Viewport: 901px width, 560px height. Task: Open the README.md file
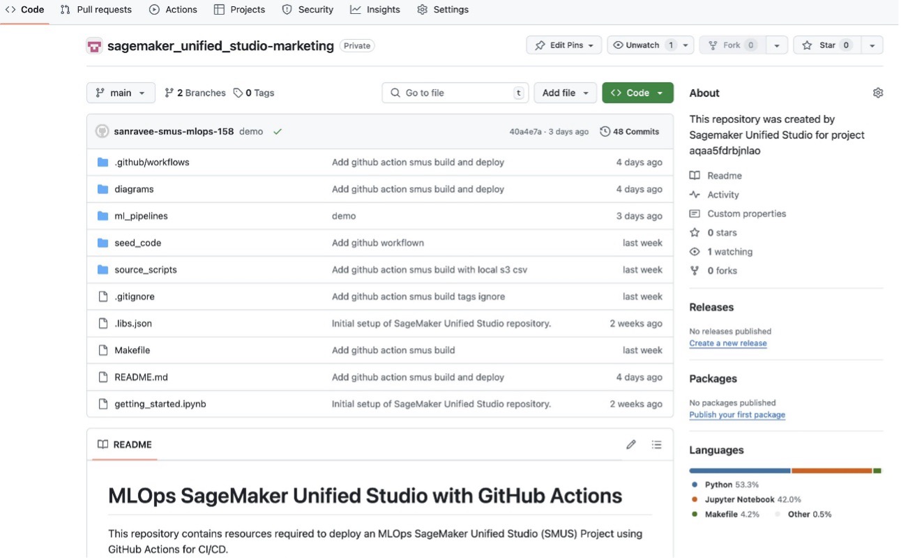click(x=141, y=377)
